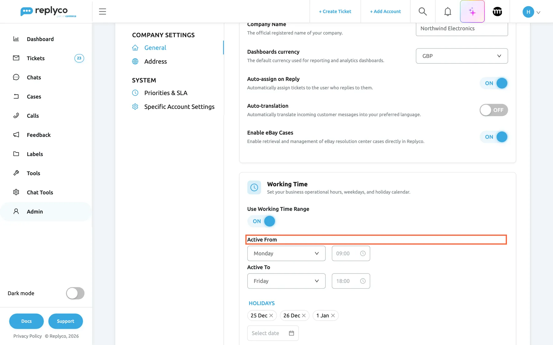553x345 pixels.
Task: Click the AI sparkle assistant icon
Action: 472,11
